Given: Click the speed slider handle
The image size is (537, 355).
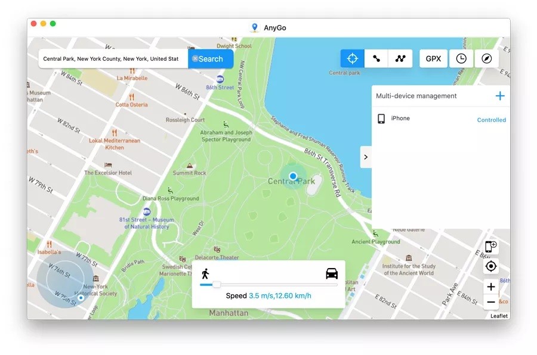Looking at the screenshot, I should pyautogui.click(x=217, y=285).
